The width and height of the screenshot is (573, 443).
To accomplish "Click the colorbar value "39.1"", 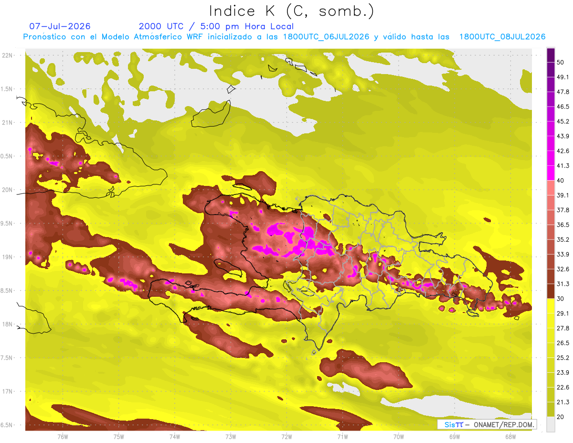I will point(563,195).
